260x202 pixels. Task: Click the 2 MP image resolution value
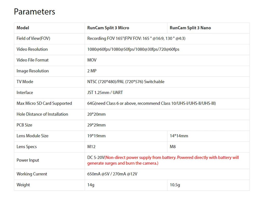(92, 71)
